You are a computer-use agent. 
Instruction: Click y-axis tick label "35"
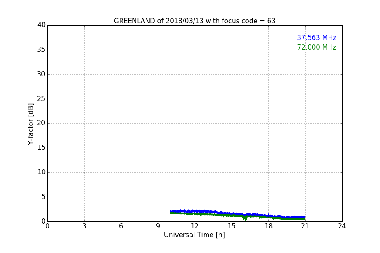(x=41, y=50)
